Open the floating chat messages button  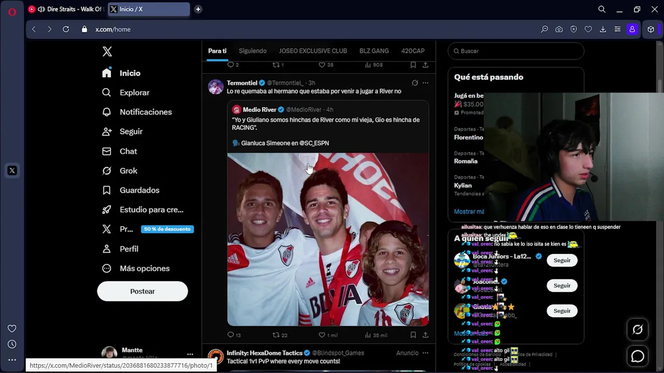[638, 356]
